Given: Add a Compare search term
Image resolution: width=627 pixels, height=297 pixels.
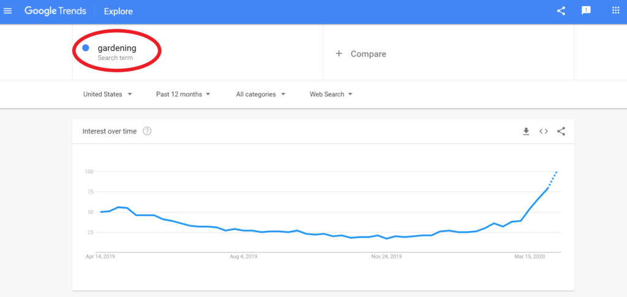Looking at the screenshot, I should coord(448,54).
